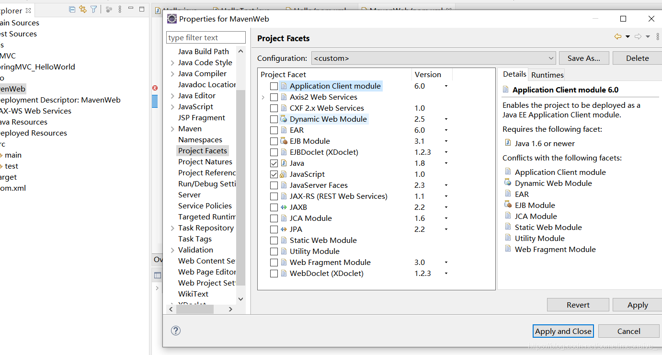
Task: Click the back arrow in Properties header
Action: pyautogui.click(x=618, y=37)
